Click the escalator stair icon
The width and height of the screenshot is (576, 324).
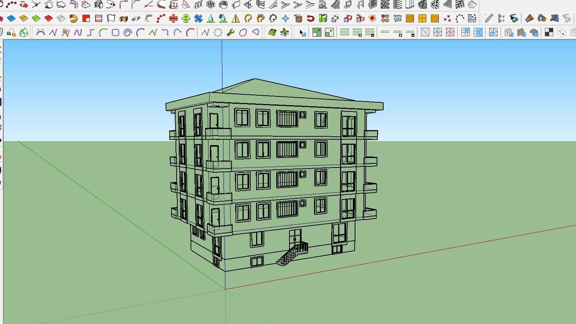[335, 4]
